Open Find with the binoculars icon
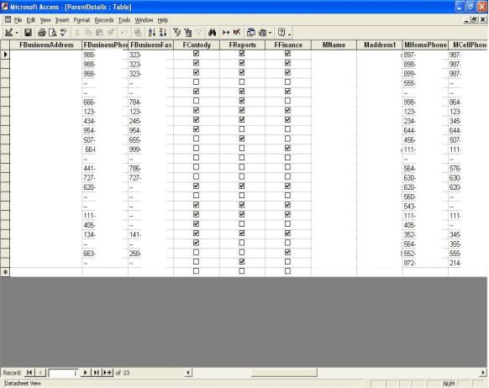Image resolution: width=489 pixels, height=388 pixels. click(212, 33)
